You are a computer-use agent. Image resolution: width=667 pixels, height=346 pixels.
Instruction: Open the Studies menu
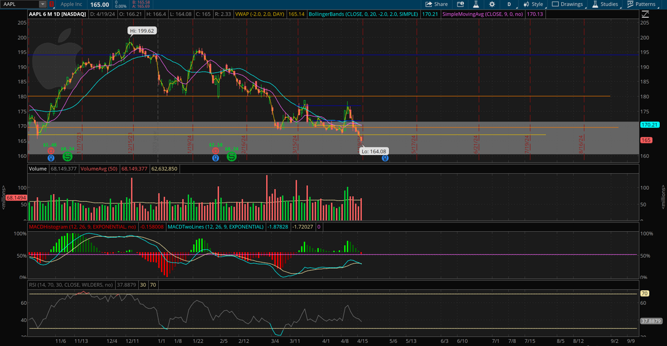[x=607, y=4]
